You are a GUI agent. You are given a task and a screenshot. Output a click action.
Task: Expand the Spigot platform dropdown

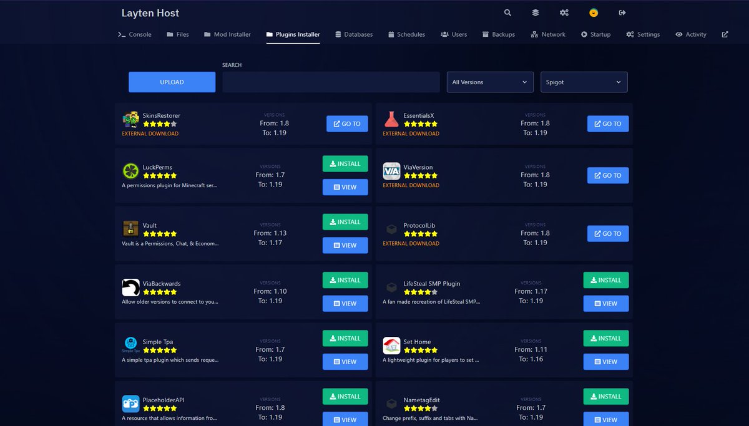(x=584, y=82)
